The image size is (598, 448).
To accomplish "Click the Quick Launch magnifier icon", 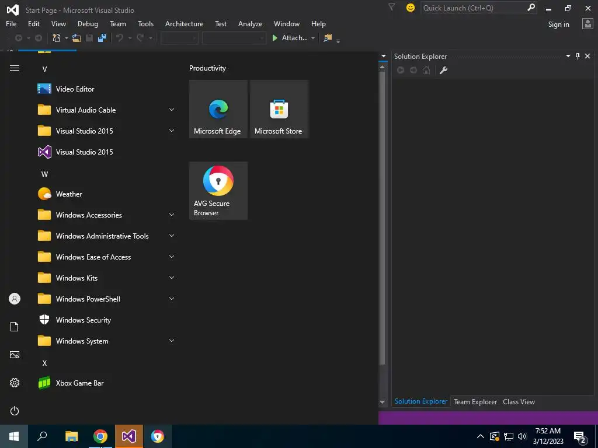I will click(x=531, y=8).
